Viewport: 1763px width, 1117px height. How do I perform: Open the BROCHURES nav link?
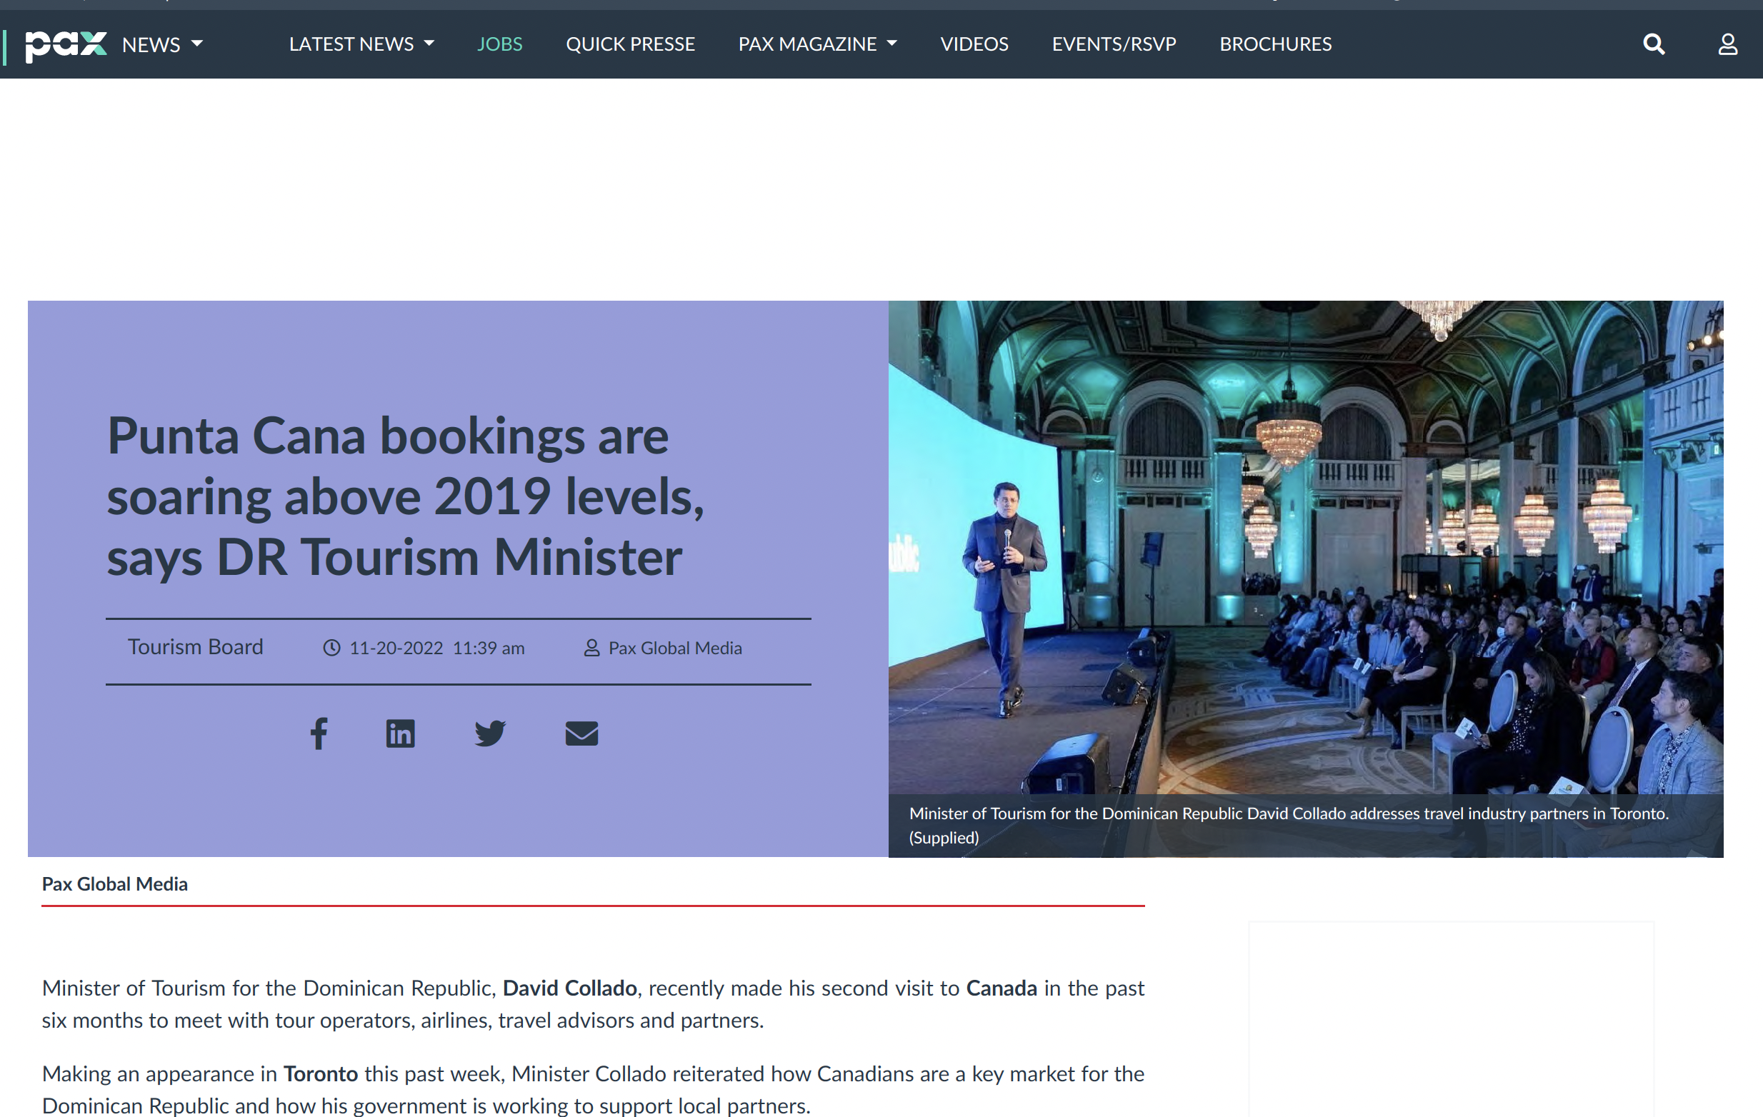pos(1275,44)
